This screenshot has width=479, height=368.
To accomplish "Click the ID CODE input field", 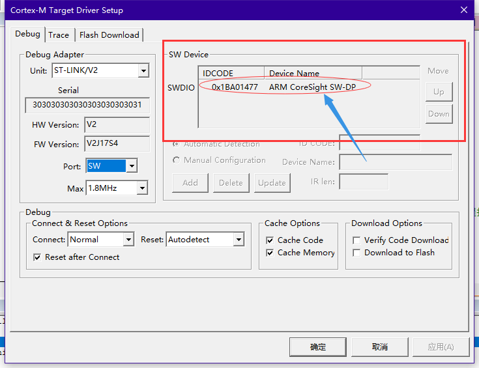I will point(380,143).
